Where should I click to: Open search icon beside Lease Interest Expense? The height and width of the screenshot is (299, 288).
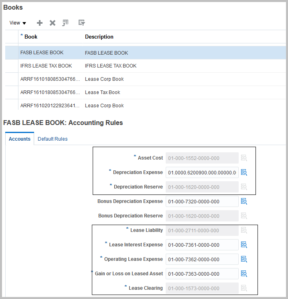[244, 245]
